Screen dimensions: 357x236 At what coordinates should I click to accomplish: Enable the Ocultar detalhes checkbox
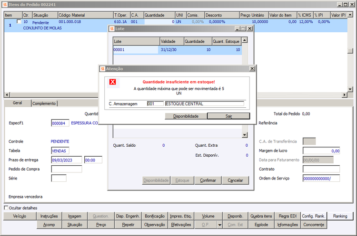6,208
